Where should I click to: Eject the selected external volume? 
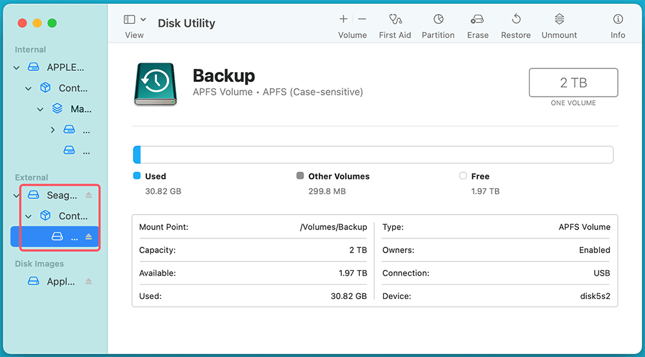coord(89,237)
